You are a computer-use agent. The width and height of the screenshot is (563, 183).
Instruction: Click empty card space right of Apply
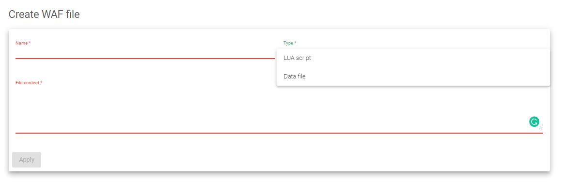pos(287,160)
